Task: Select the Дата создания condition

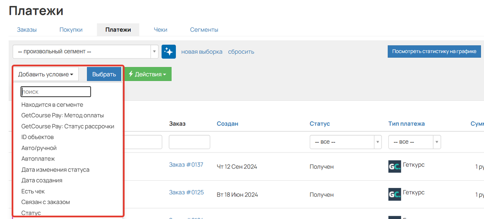Action: point(42,180)
